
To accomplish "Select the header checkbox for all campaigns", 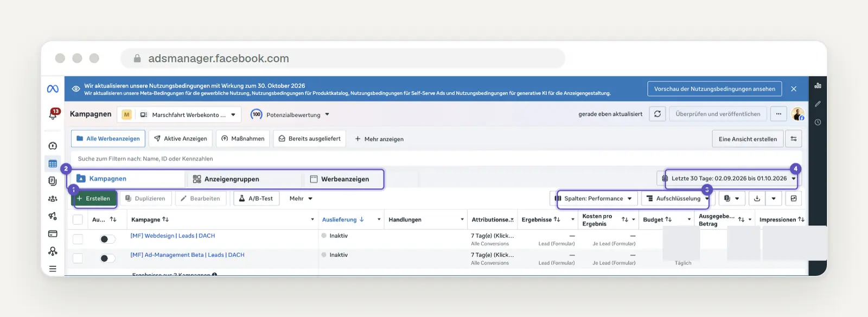I will [x=78, y=220].
